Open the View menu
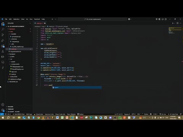 [x=22, y=19]
